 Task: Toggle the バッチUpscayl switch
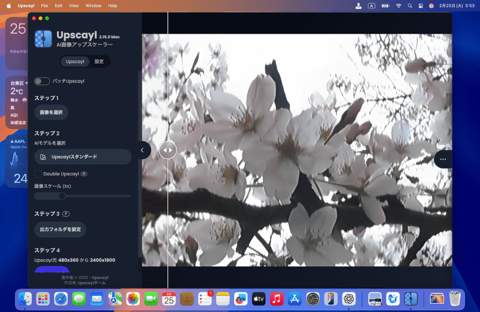point(42,81)
